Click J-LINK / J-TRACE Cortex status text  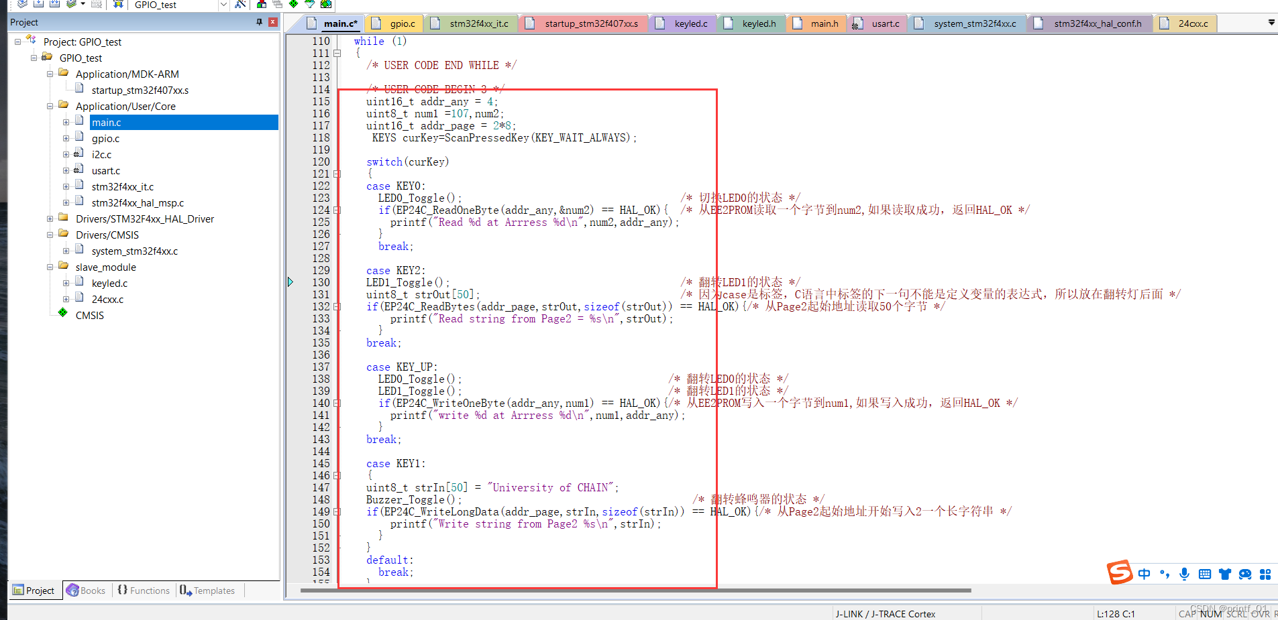coord(886,614)
